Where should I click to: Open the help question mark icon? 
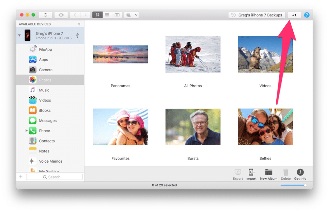click(x=307, y=15)
